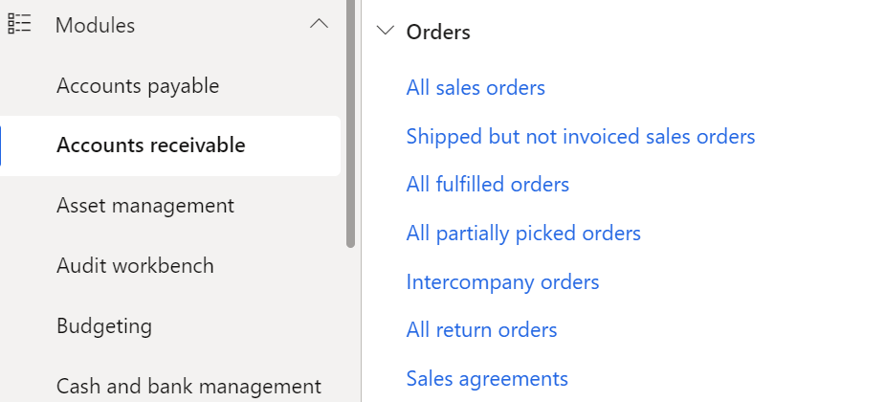
Task: Go to All partially picked orders
Action: click(523, 234)
